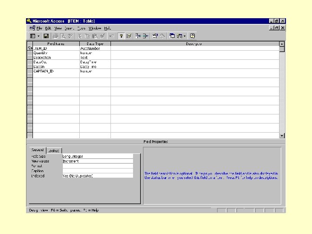Click the Delete Rows icon
Viewport: 312px width, 234px height.
pos(146,36)
